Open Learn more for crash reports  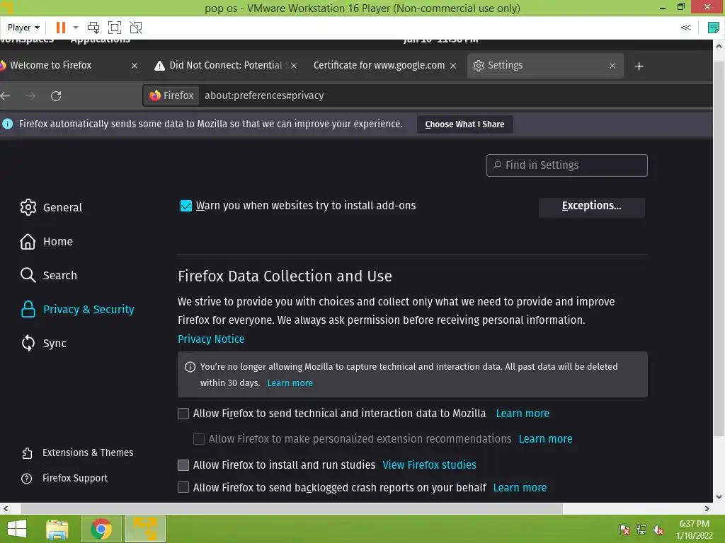520,488
